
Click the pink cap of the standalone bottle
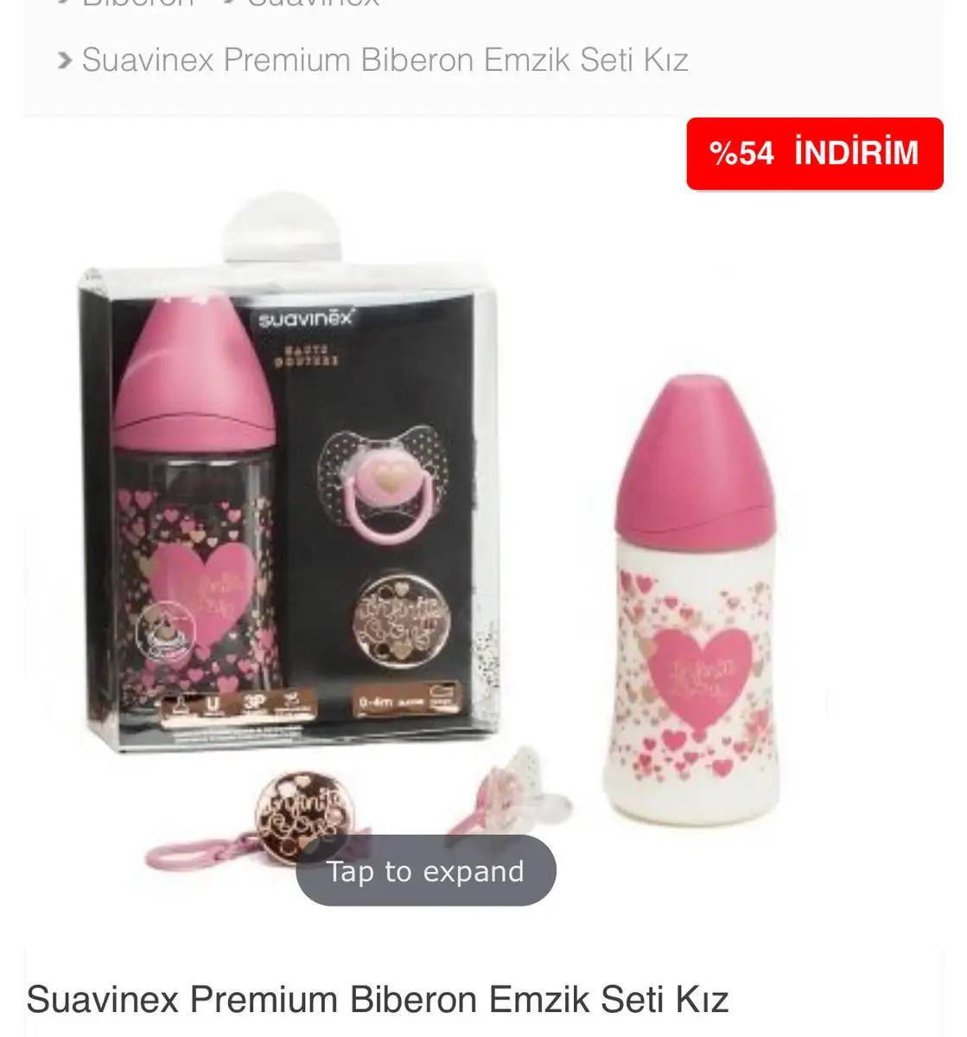click(694, 462)
